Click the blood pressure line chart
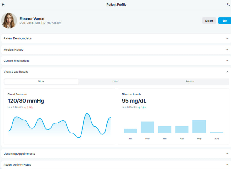The image size is (231, 169). click(59, 125)
